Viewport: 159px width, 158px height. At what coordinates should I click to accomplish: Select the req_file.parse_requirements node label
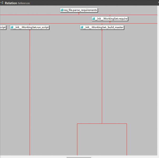[80, 10]
